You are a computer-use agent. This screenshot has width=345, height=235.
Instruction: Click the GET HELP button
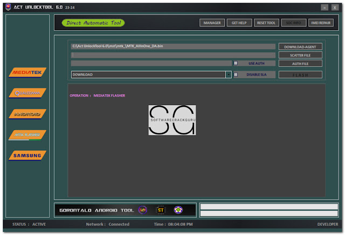(x=239, y=23)
